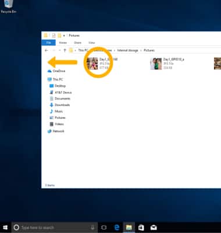The image size is (221, 233).
Task: Go back with the back arrow
Action: 47,50
